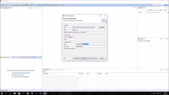Click the Cancel button in Clone dialog
169x95 pixels.
point(102,59)
